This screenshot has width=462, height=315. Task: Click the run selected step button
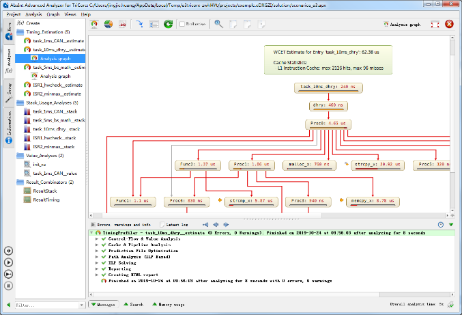click(x=8, y=274)
